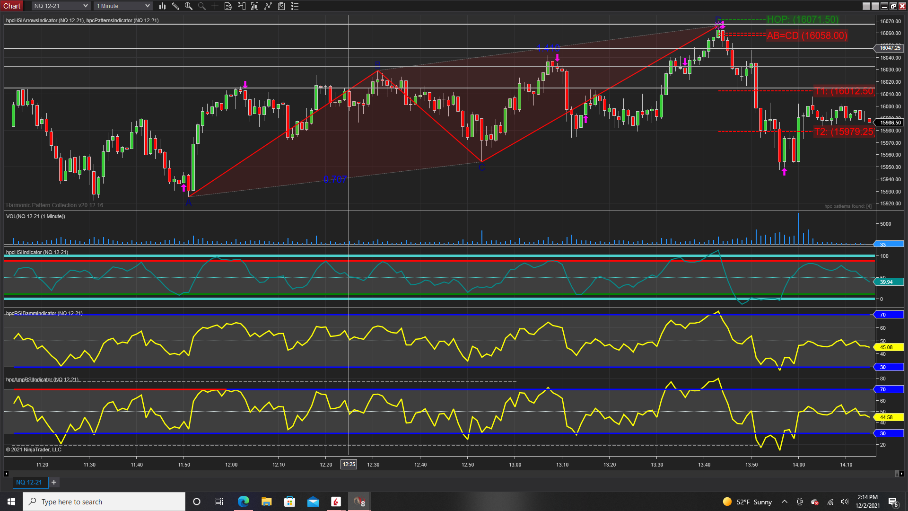Screen dimensions: 908x511
Task: Open the Strategies icon
Action: [x=268, y=6]
